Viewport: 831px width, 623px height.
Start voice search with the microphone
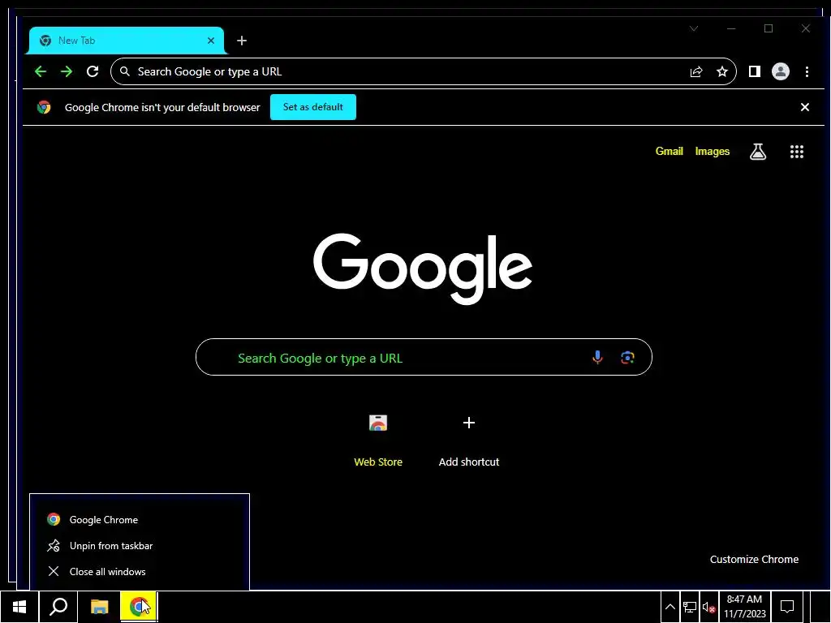coord(597,358)
